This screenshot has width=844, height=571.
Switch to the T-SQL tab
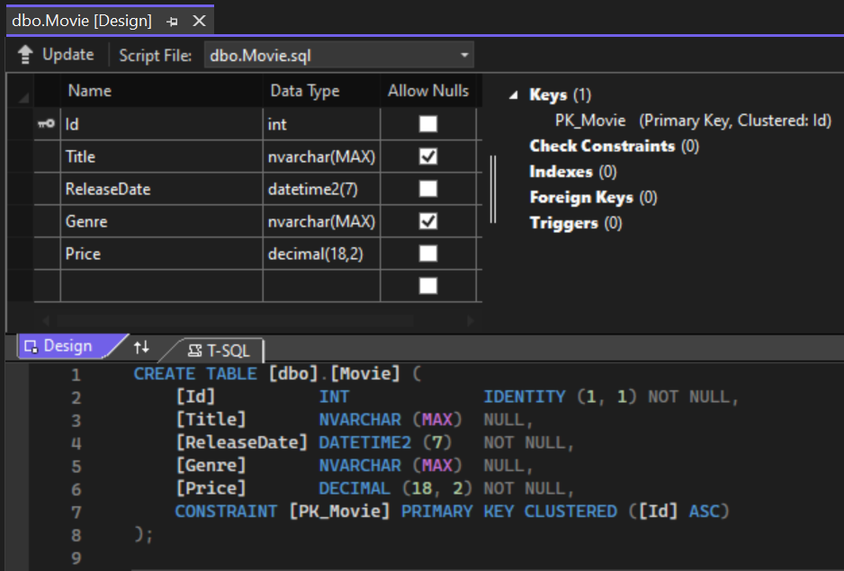pyautogui.click(x=219, y=350)
